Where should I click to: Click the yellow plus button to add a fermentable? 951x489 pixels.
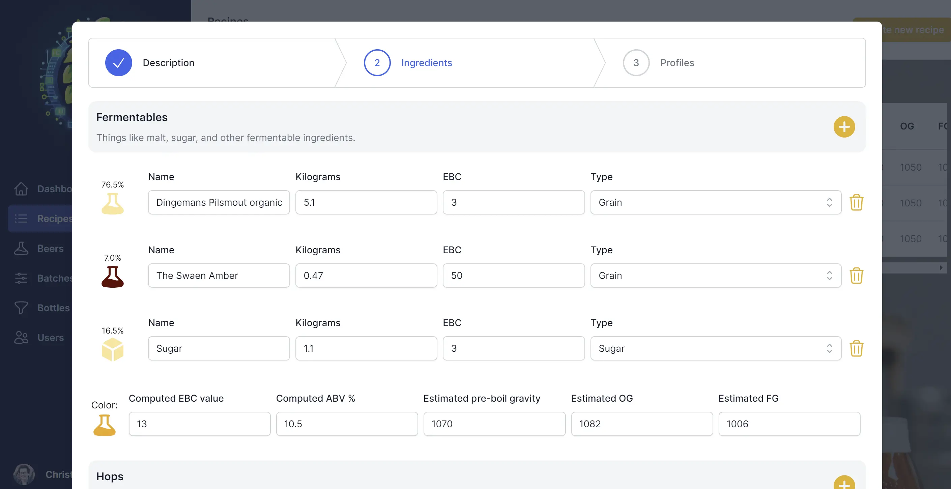point(844,127)
